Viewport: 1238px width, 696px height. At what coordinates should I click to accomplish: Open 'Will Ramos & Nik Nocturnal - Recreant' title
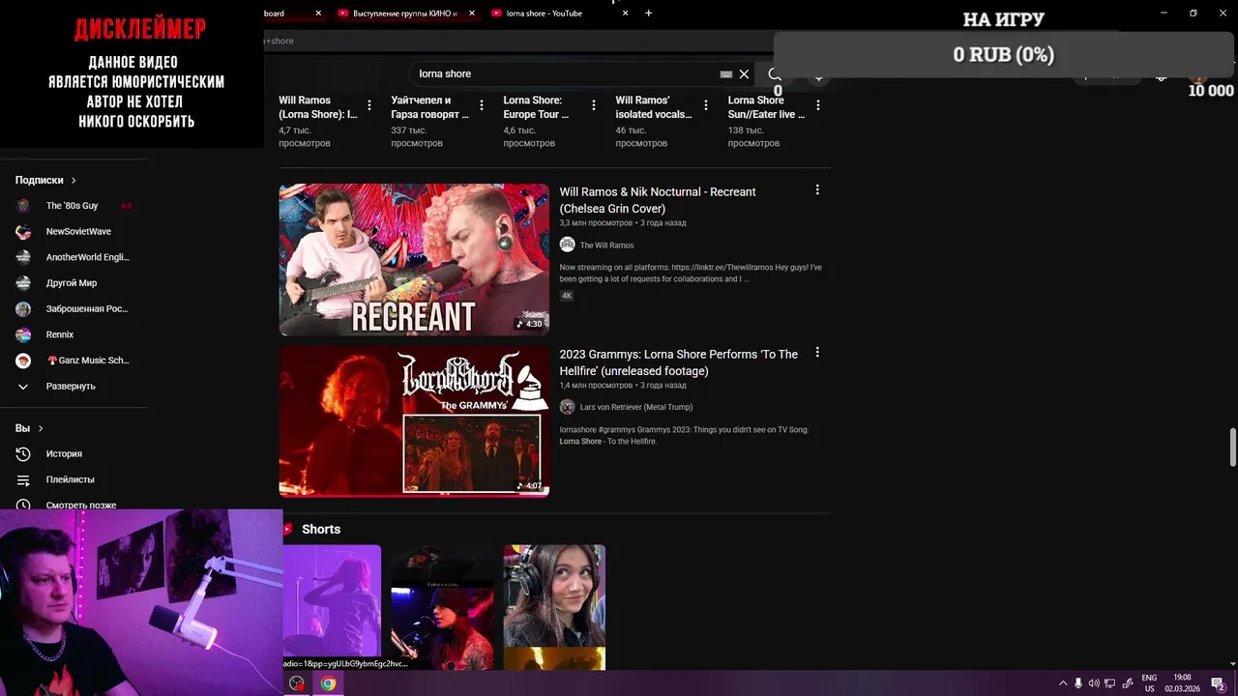[658, 200]
